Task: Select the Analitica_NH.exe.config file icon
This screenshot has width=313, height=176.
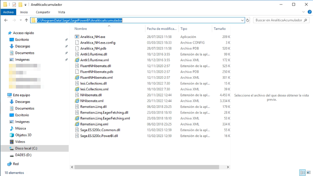Action: point(77,42)
